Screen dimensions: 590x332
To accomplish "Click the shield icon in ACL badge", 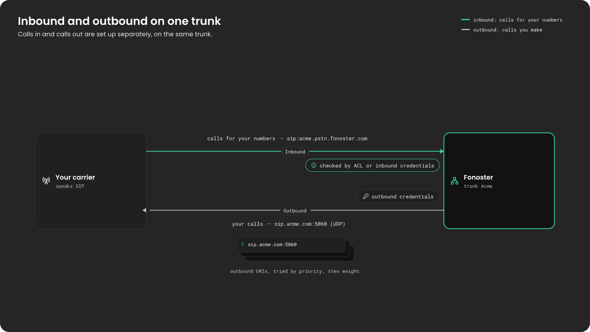I will 314,165.
